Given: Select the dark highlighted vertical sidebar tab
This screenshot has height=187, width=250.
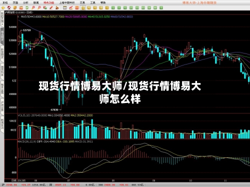Looking at the screenshot, I should pyautogui.click(x=2, y=36).
